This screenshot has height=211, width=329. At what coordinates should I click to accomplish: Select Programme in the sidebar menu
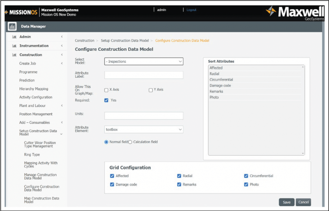coord(28,72)
